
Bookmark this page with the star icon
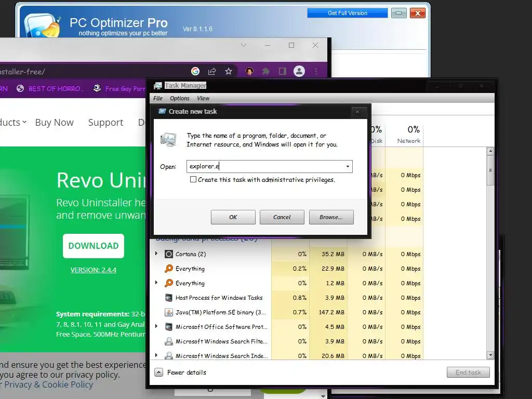[229, 71]
